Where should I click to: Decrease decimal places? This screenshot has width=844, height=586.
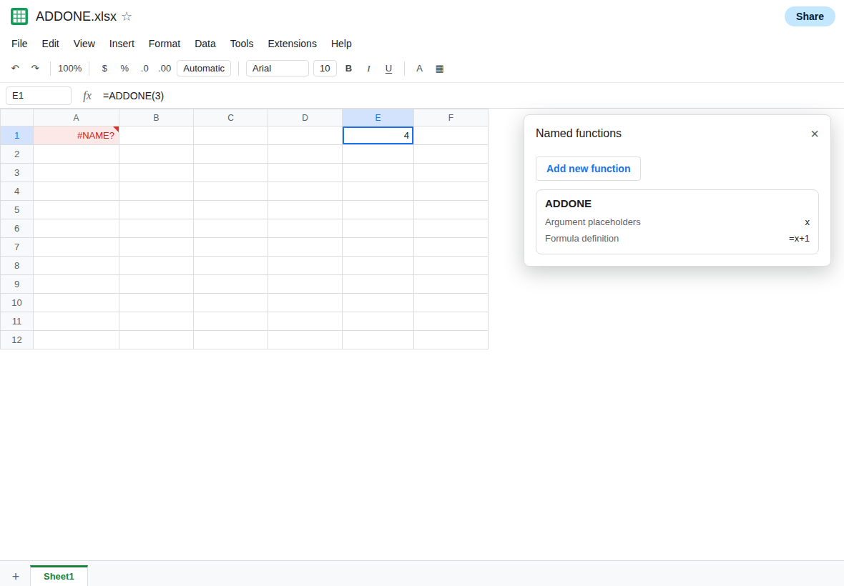(x=144, y=69)
